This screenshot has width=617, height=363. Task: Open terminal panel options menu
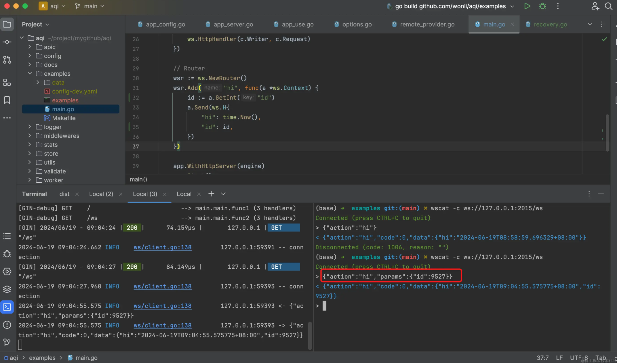click(x=589, y=194)
